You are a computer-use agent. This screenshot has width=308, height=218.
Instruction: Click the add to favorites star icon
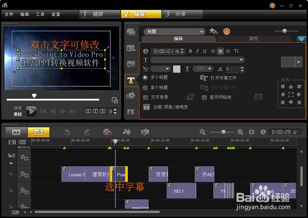pos(214,31)
